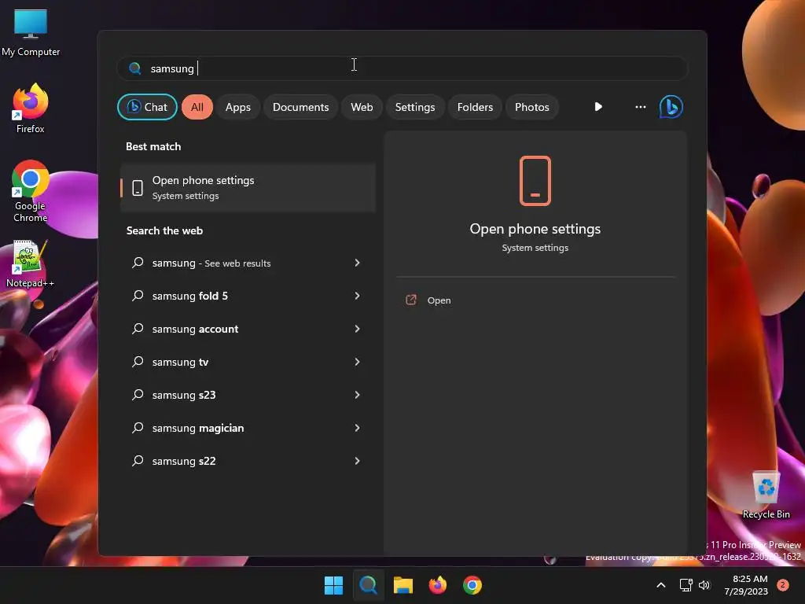Viewport: 805px width, 604px height.
Task: Click the taskbar Search icon
Action: pos(368,585)
